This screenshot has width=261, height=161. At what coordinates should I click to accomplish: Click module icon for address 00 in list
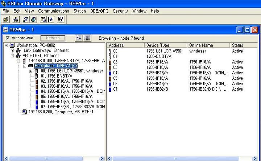(110, 51)
